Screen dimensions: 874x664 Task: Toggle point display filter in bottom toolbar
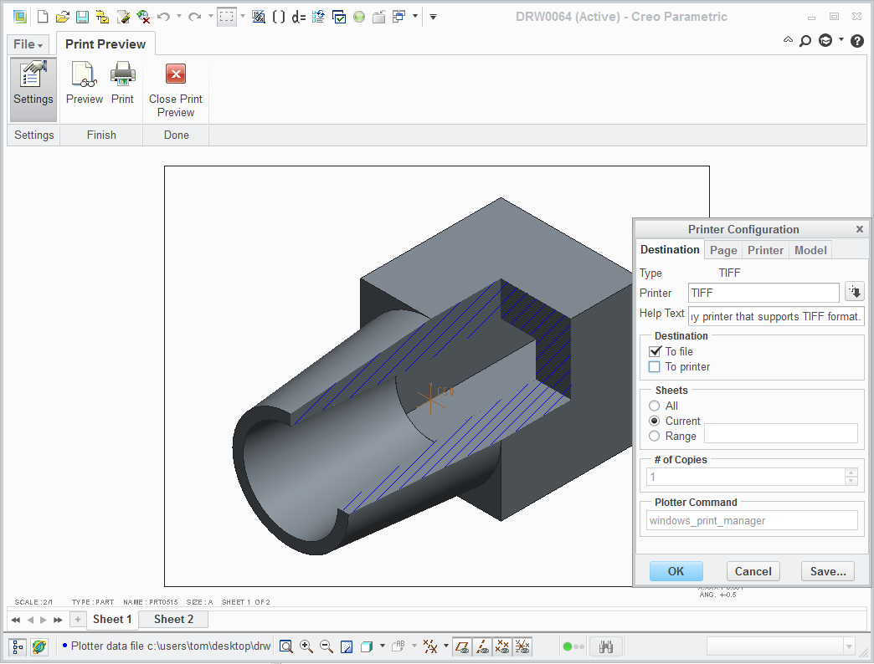(502, 646)
